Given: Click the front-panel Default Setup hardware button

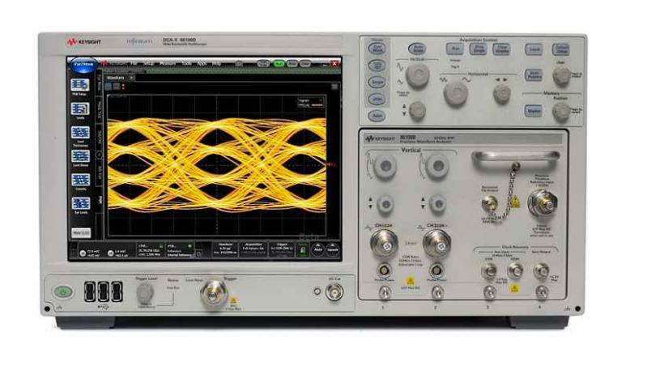Looking at the screenshot, I should (560, 49).
